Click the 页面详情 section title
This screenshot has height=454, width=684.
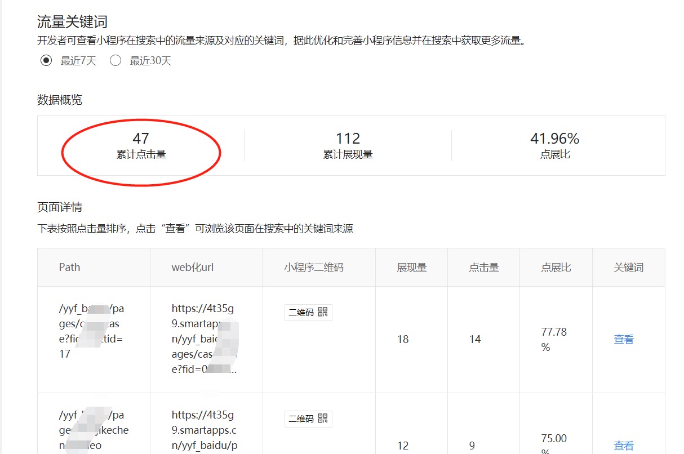[60, 207]
